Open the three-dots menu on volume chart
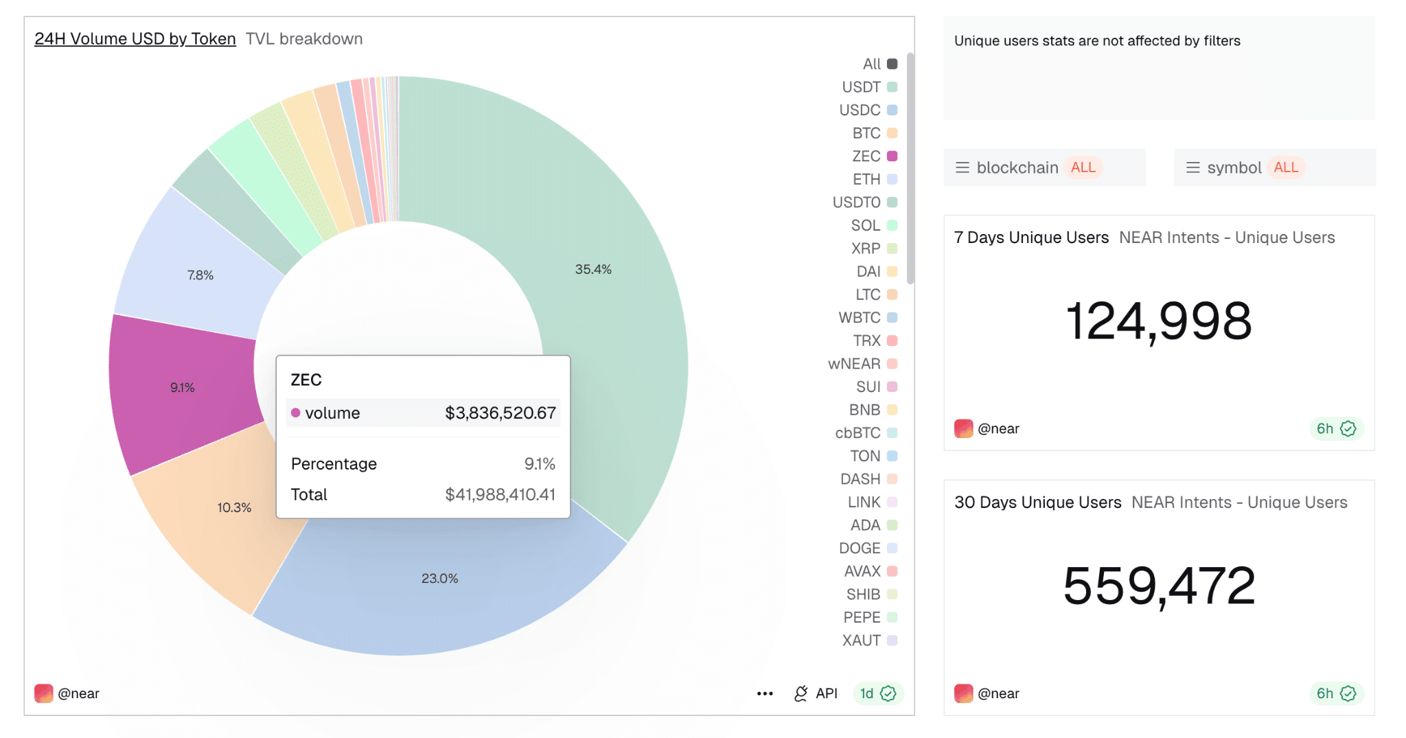 (765, 693)
